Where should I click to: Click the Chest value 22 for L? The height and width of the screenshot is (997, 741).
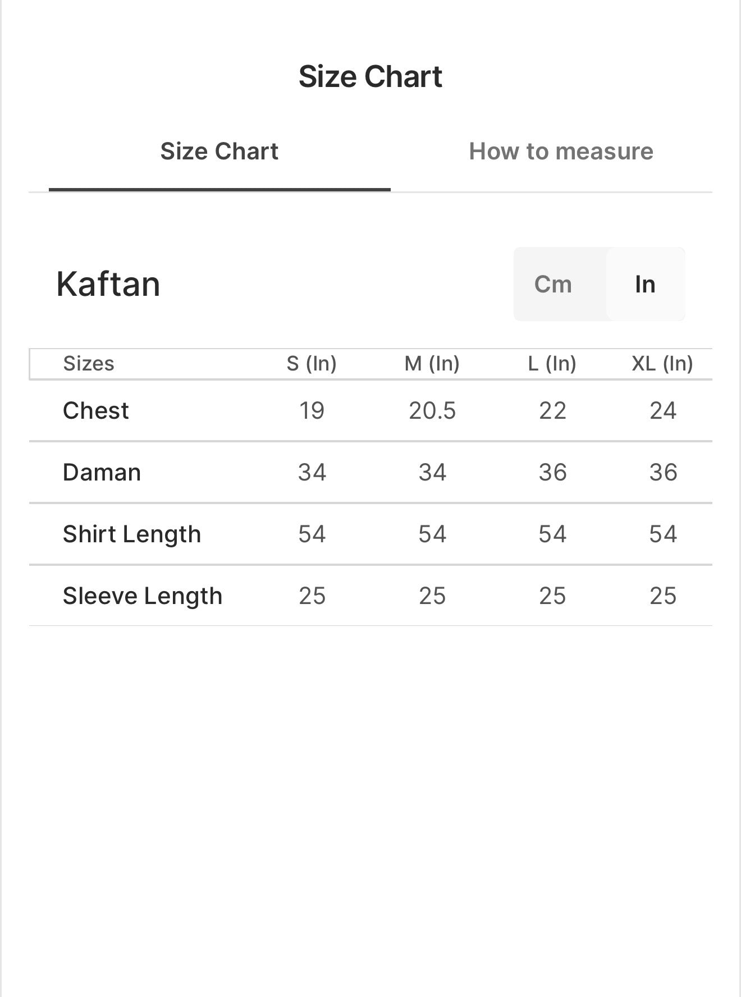click(x=553, y=411)
